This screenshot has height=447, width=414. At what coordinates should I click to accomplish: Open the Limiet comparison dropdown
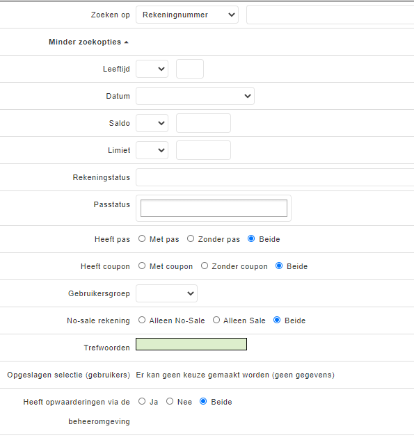152,150
